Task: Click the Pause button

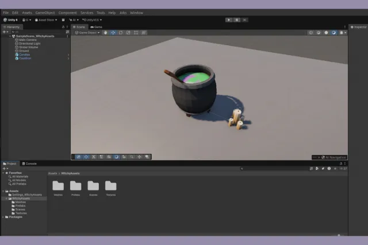Action: point(237,20)
